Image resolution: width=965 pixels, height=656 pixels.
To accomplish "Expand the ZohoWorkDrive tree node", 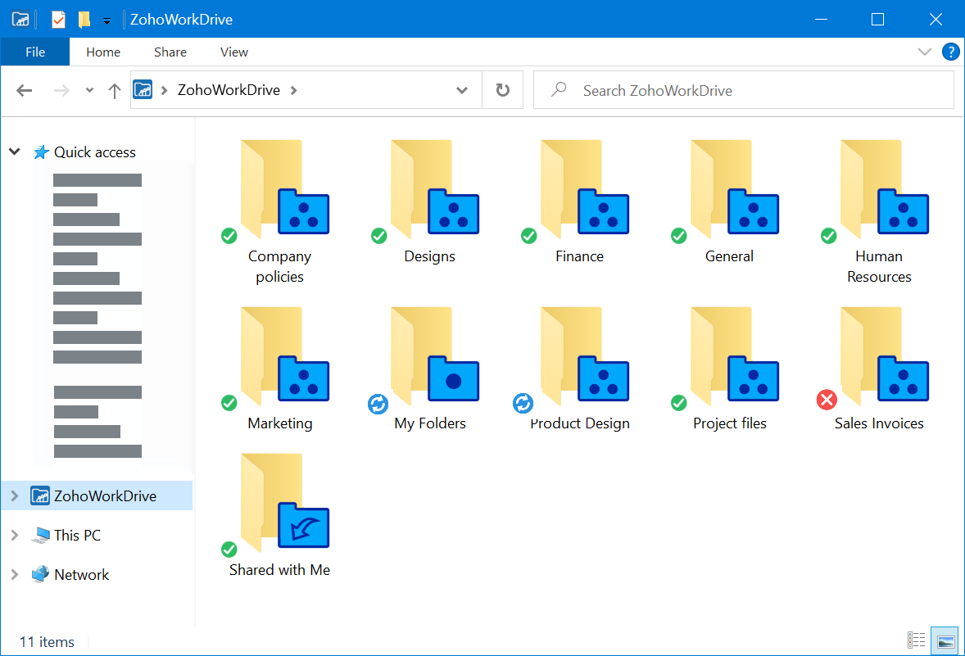I will point(15,495).
